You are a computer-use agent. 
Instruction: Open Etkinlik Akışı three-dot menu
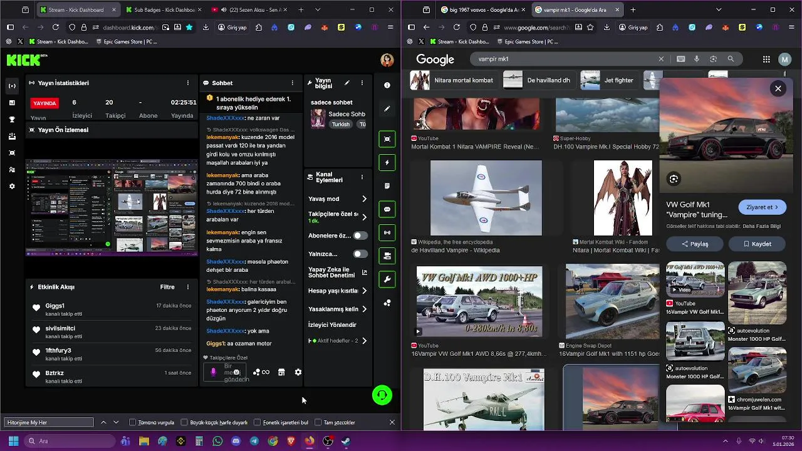coord(187,287)
